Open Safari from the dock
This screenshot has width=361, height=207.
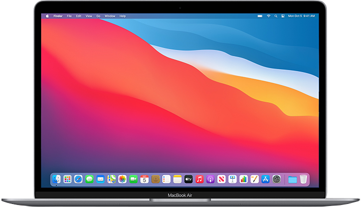click(x=78, y=179)
